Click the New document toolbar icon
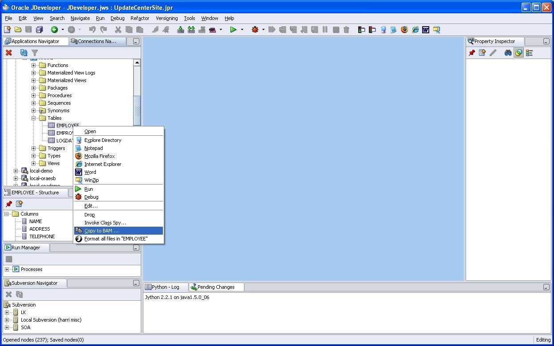The width and height of the screenshot is (554, 346). tap(7, 30)
